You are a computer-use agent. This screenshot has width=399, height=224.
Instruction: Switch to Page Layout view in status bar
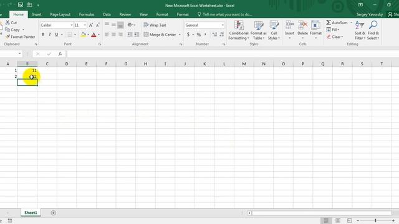click(x=338, y=220)
